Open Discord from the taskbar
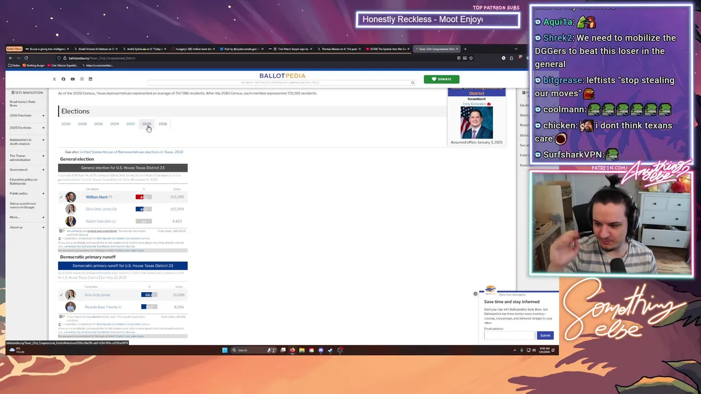Image resolution: width=701 pixels, height=394 pixels. pos(321,350)
